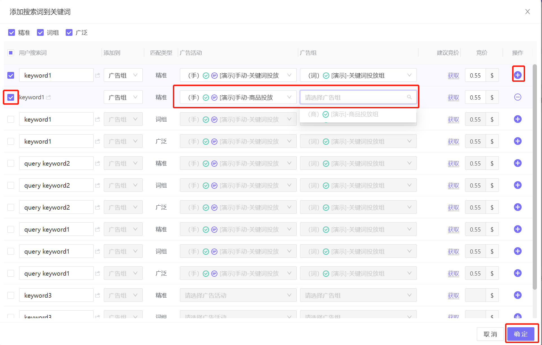Uncheck the 广泛 match type filter

pos(69,33)
